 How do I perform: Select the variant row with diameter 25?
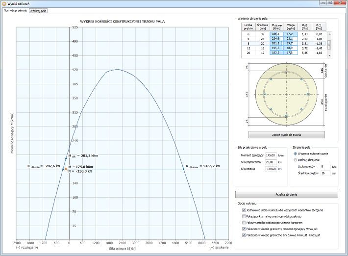click(x=284, y=39)
